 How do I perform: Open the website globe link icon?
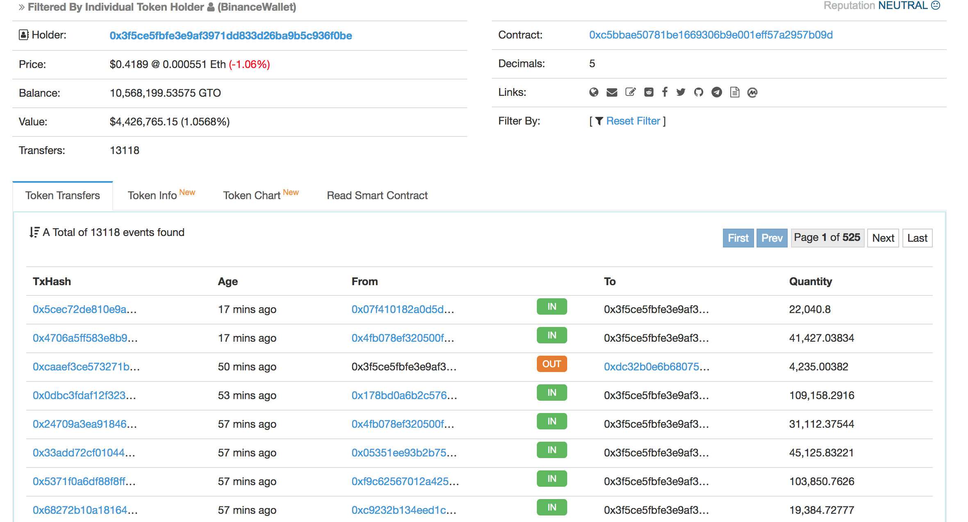pos(593,92)
